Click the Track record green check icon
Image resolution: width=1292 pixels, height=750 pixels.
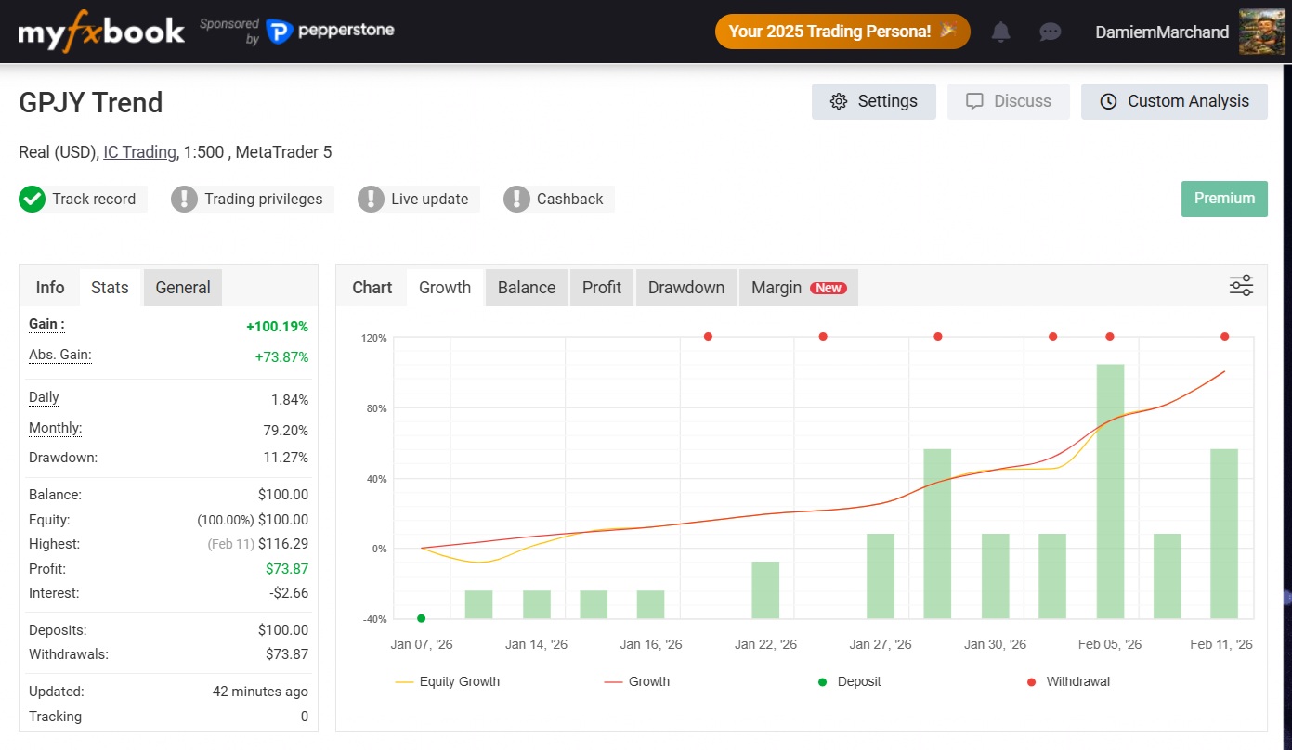[x=32, y=199]
